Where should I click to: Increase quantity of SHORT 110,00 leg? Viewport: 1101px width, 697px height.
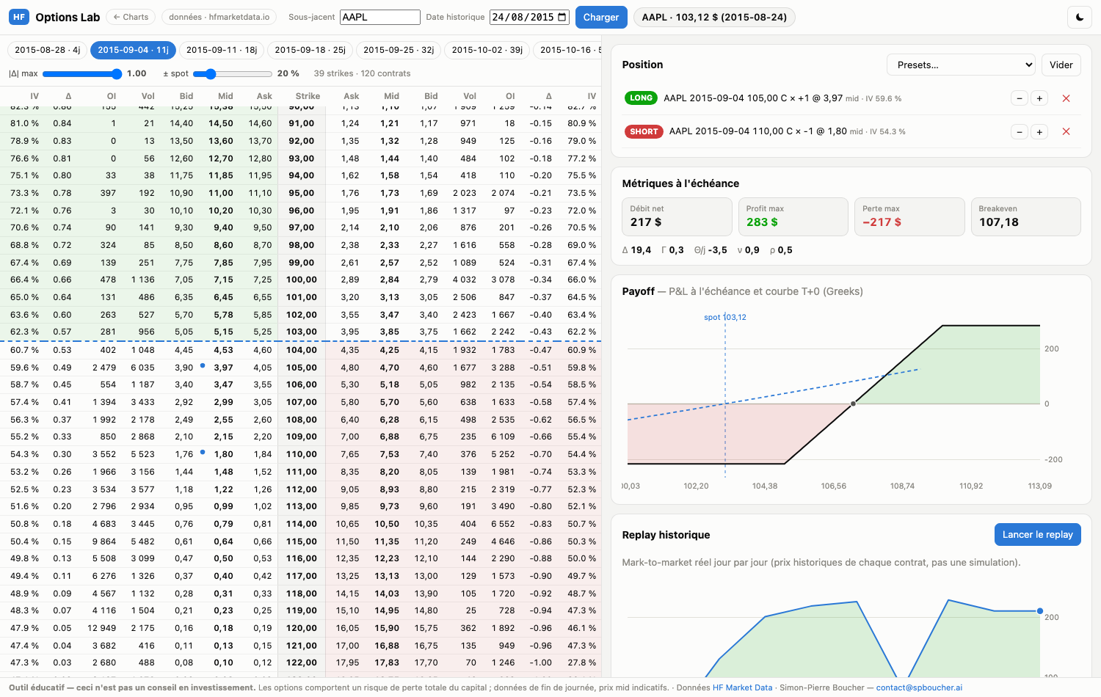[1039, 132]
